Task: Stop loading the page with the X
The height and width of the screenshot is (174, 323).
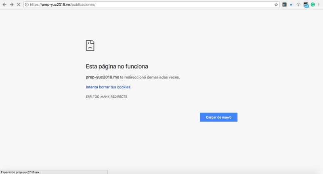Action: click(x=19, y=4)
